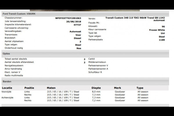Click the Maten column header
This screenshot has width=174, height=116.
point(51,88)
